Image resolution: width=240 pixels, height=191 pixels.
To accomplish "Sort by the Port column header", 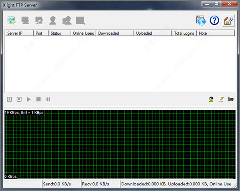I will click(x=41, y=33).
